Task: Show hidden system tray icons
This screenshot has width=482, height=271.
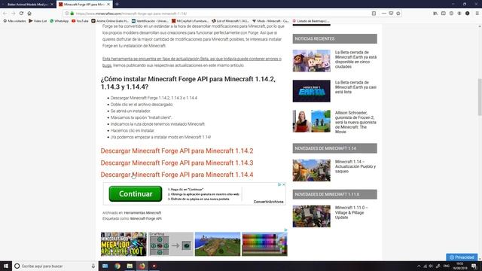Action: [419, 266]
